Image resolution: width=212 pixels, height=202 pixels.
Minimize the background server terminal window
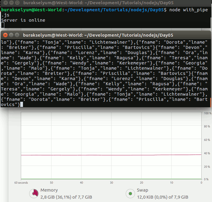pos(11,3)
